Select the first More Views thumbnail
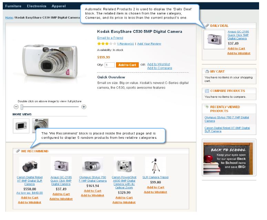This screenshot has width=267, height=220. click(21, 126)
